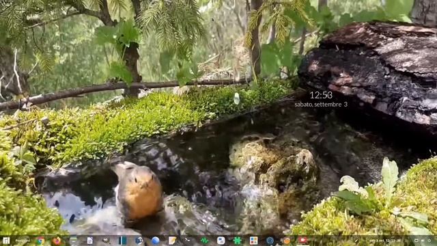Open the green waveform monitor icon

point(205,241)
